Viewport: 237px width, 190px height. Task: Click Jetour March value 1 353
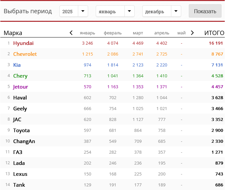pos(138,87)
